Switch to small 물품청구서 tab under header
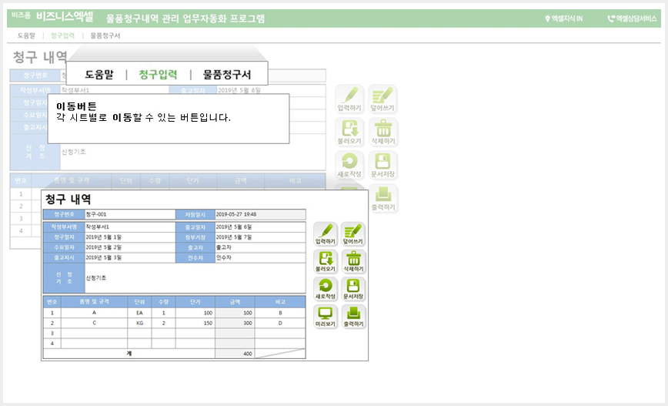Image resolution: width=668 pixels, height=406 pixels. tap(105, 35)
